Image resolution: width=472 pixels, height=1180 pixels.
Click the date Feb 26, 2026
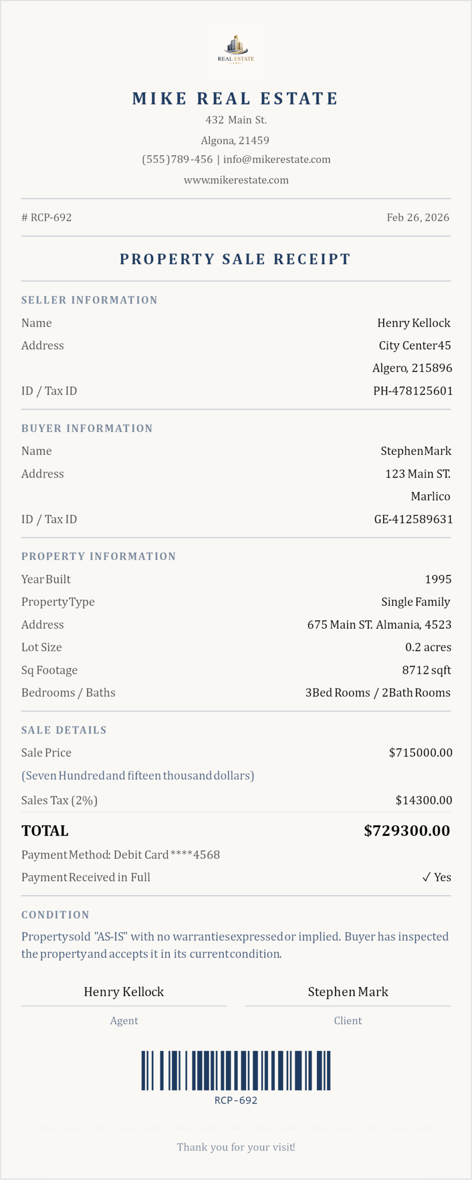[418, 218]
